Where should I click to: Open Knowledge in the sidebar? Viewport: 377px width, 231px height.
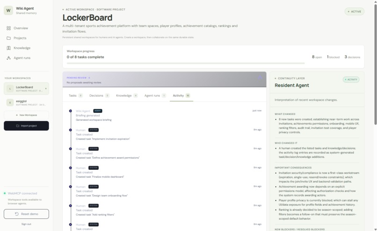(27, 48)
